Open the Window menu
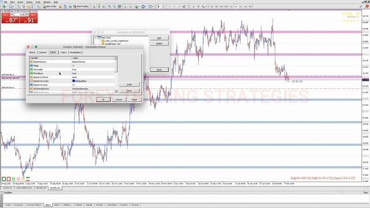The image size is (370, 208). (x=47, y=2)
